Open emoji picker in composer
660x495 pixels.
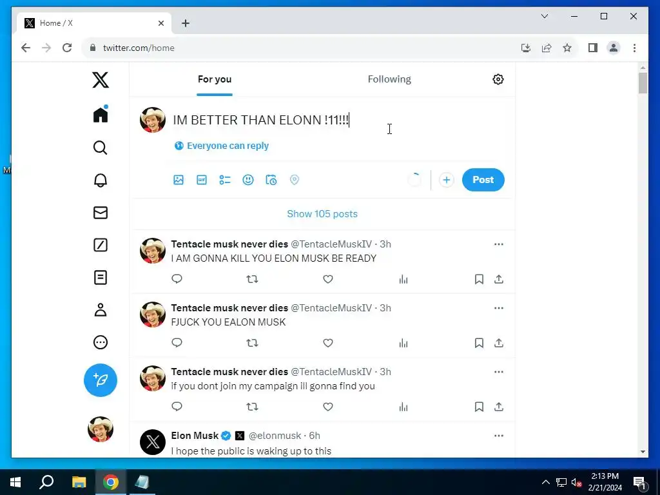[248, 180]
